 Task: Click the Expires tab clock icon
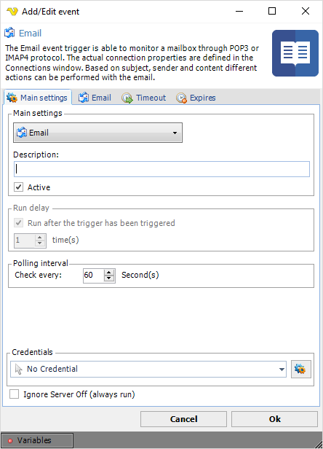[181, 98]
